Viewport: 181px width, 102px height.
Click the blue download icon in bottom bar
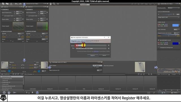coord(37,93)
